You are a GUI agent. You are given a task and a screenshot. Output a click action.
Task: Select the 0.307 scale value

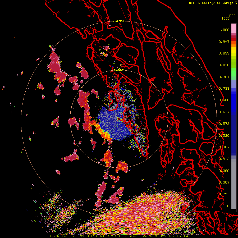224,182
